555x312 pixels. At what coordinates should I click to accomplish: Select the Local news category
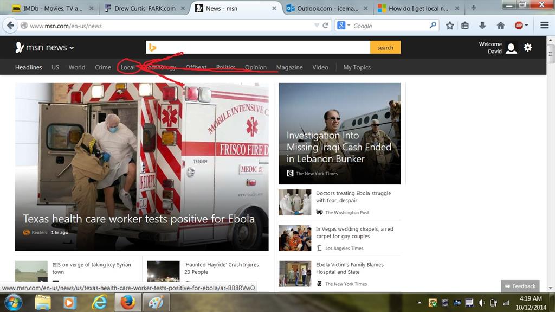click(x=128, y=67)
